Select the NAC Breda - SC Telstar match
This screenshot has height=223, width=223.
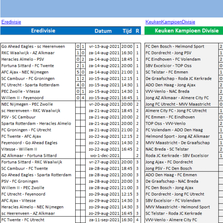click(167, 149)
